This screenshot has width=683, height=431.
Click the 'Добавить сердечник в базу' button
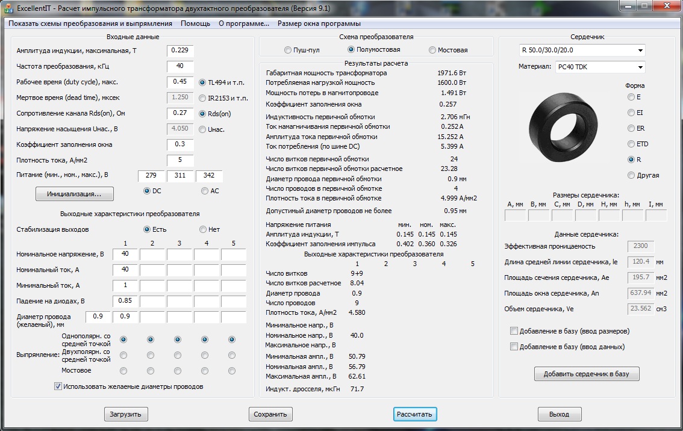pos(586,374)
